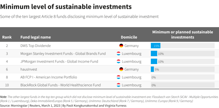The height and width of the screenshot is (108, 219).
Task: Click Luxembourg flag in AB FCP I row
Action: [x=118, y=77]
